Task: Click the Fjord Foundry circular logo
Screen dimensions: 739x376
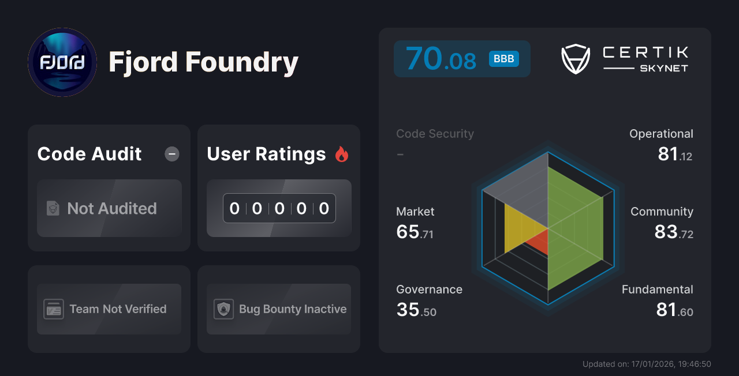Action: (x=62, y=62)
